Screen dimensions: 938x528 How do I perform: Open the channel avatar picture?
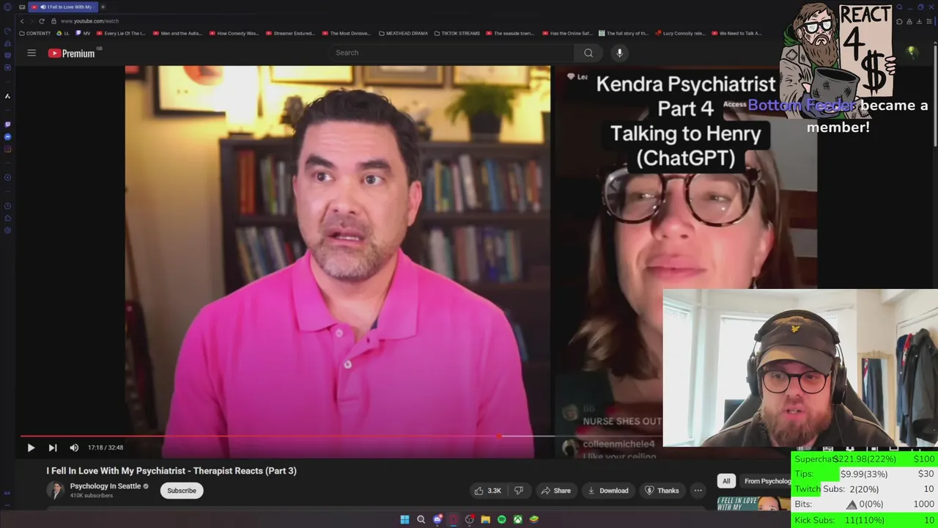pyautogui.click(x=55, y=491)
